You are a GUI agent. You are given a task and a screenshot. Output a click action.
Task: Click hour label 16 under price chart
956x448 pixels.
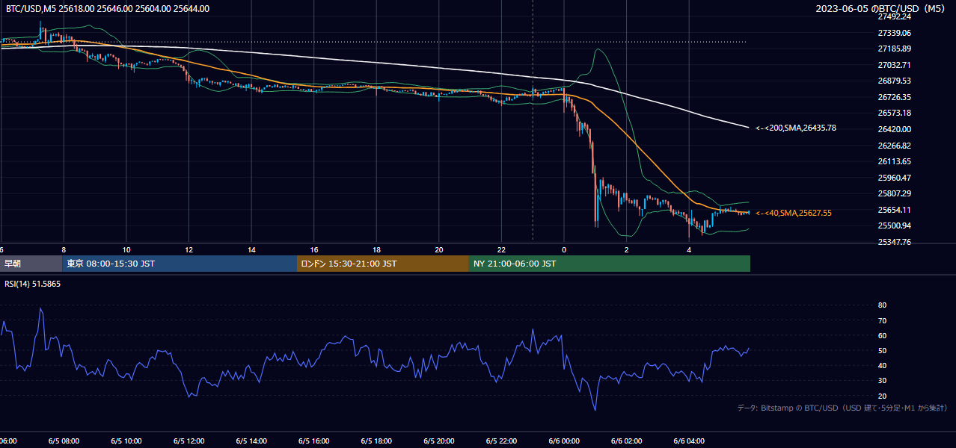314,249
